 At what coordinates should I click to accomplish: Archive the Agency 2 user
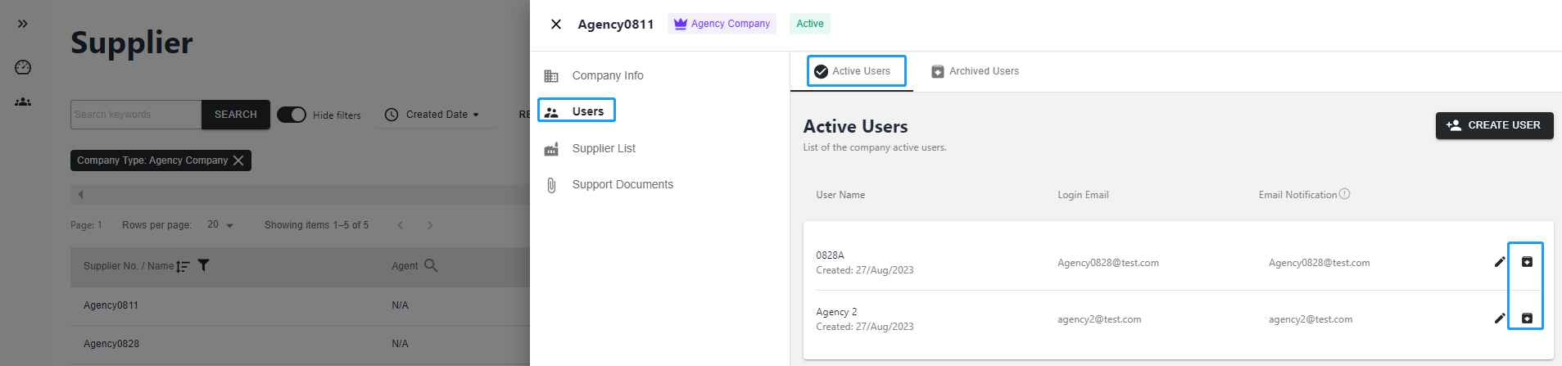(1527, 319)
